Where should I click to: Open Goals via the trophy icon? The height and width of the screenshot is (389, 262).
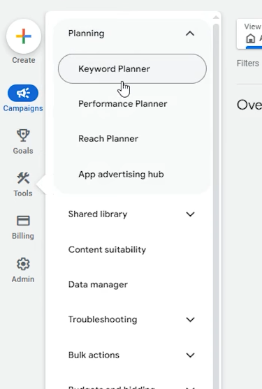click(x=23, y=135)
